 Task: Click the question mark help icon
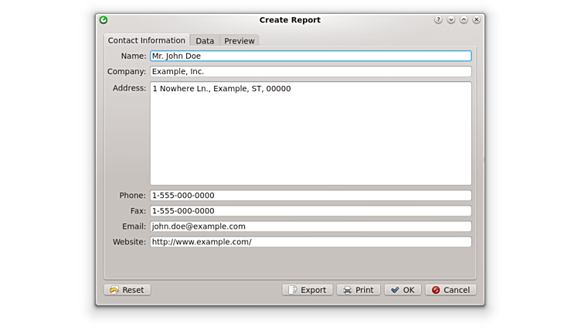point(438,20)
